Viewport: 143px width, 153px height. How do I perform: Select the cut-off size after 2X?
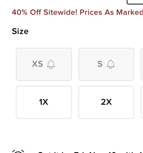[x=142, y=102]
